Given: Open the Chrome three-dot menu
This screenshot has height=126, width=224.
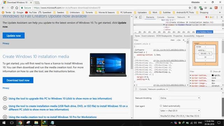Looking at the screenshot, I should point(221,8).
